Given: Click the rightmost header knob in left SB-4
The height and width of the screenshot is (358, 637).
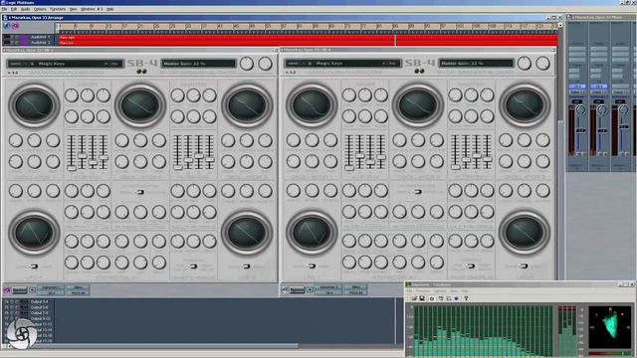Looking at the screenshot, I should tap(266, 64).
